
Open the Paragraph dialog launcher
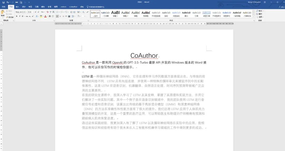89,21
